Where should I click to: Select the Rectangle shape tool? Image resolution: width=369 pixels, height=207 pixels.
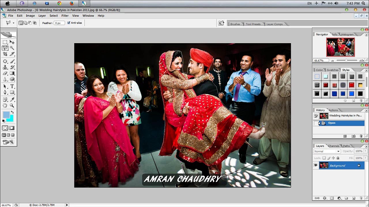tap(12, 92)
